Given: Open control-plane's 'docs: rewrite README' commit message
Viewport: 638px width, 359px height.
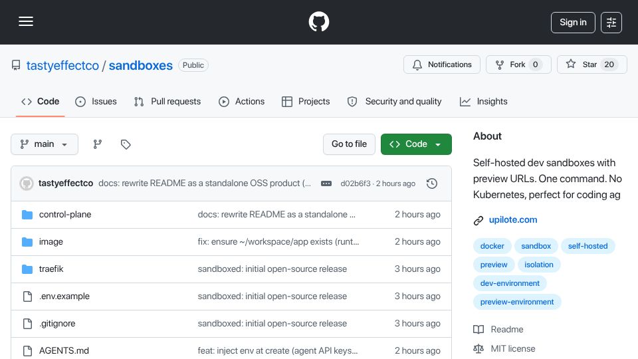Looking at the screenshot, I should pos(276,215).
